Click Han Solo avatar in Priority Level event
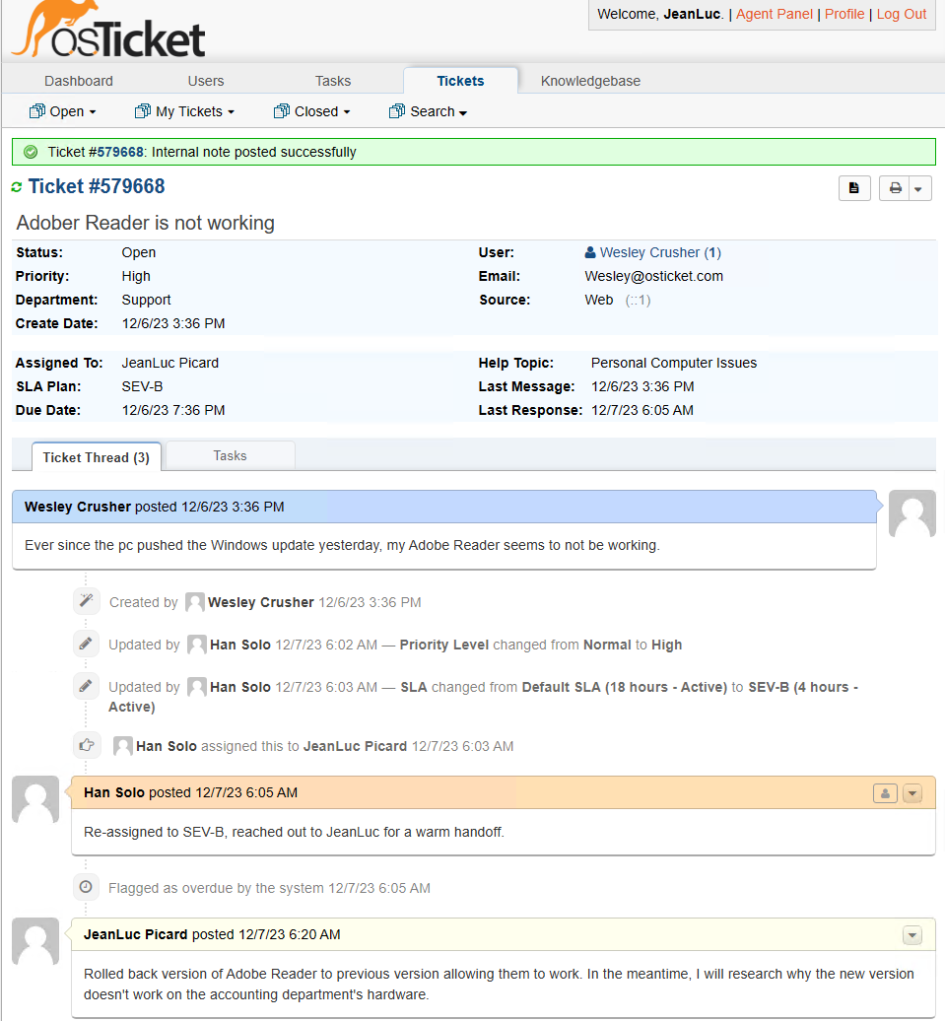945x1021 pixels. (x=197, y=645)
